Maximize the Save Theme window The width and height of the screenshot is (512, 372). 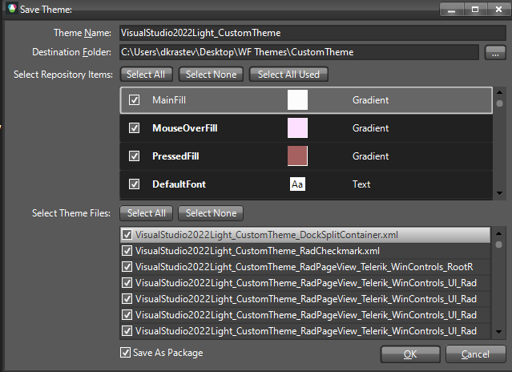coord(475,10)
